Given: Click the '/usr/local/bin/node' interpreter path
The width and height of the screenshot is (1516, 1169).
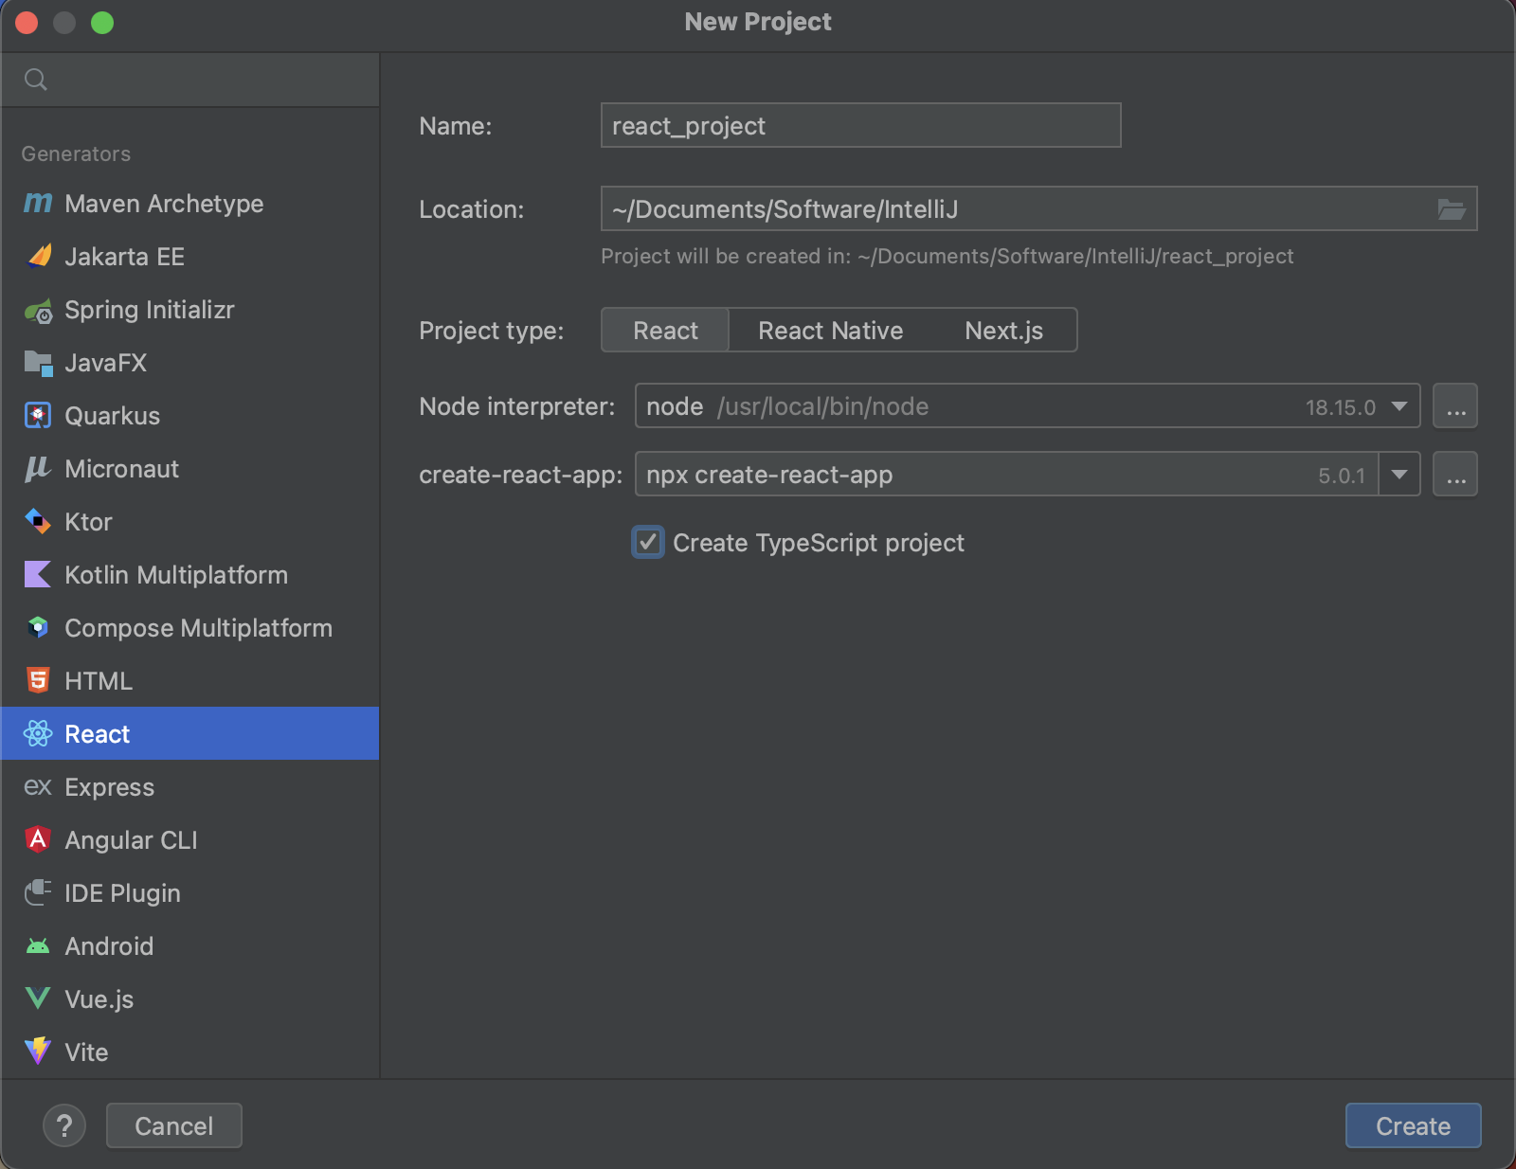Looking at the screenshot, I should [822, 406].
